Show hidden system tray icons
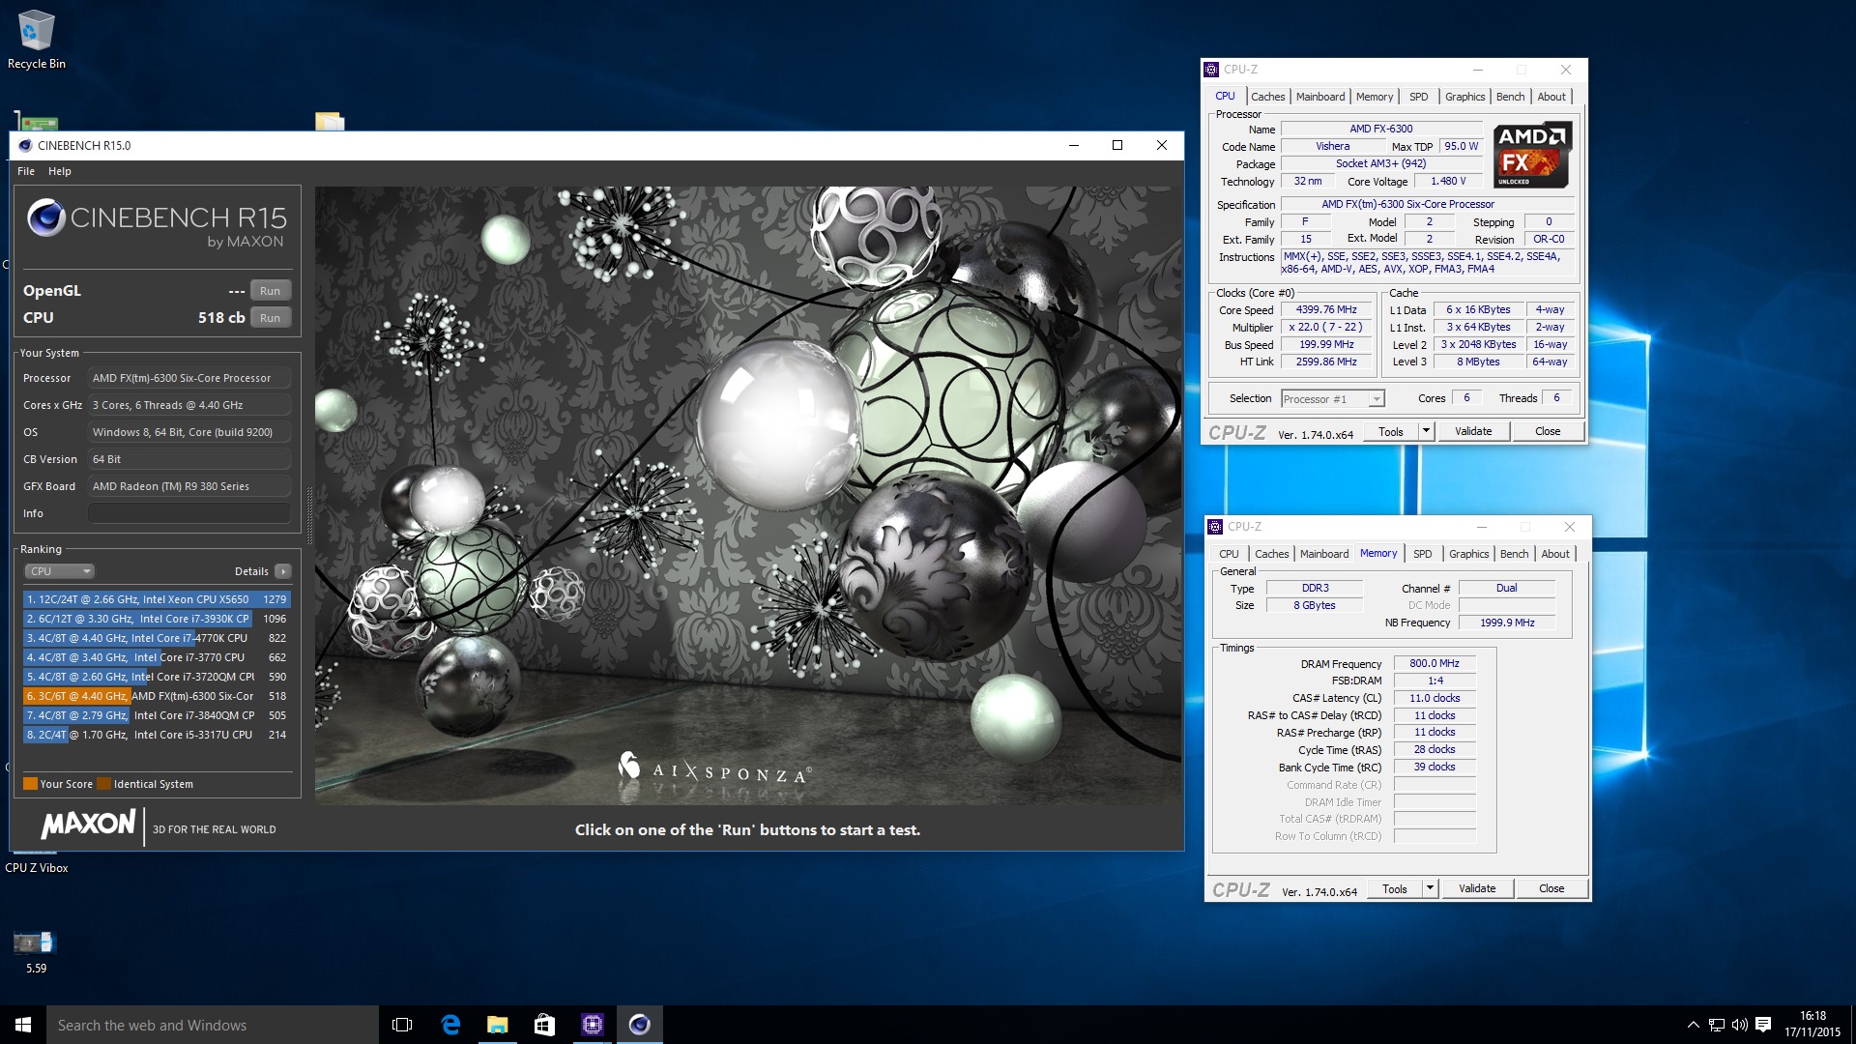This screenshot has height=1044, width=1856. tap(1693, 1025)
